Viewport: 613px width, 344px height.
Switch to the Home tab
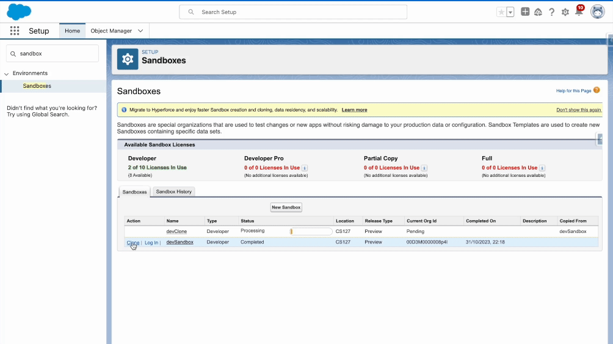(x=72, y=31)
